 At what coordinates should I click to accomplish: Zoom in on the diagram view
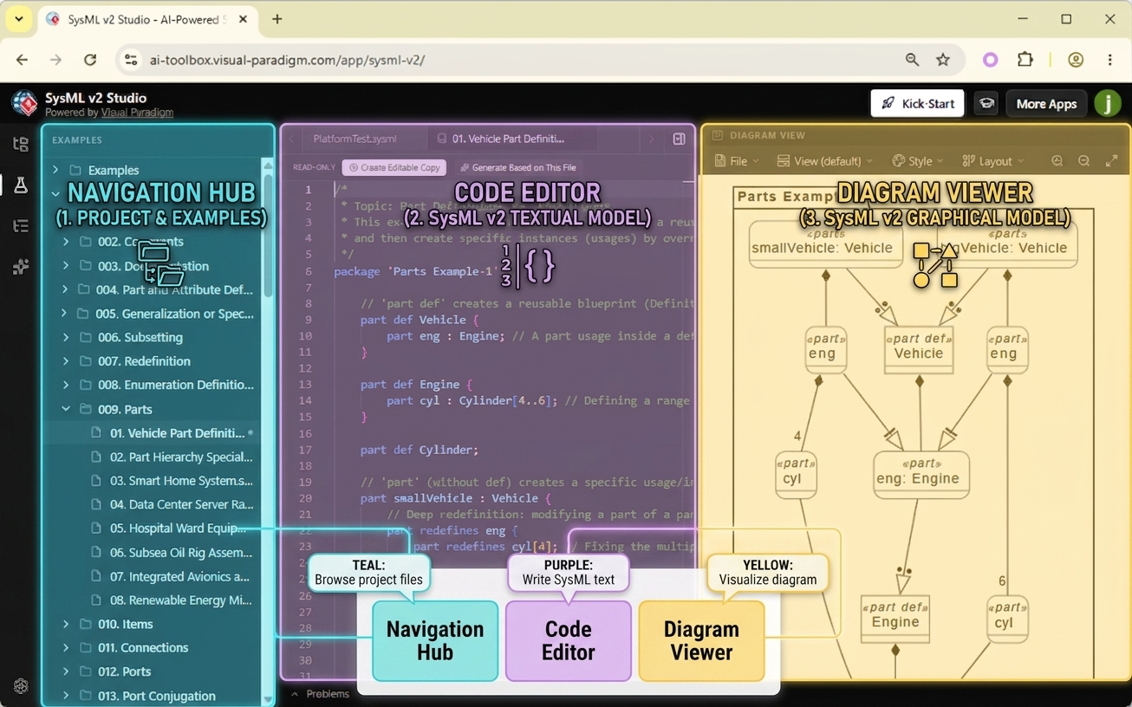pyautogui.click(x=1057, y=161)
